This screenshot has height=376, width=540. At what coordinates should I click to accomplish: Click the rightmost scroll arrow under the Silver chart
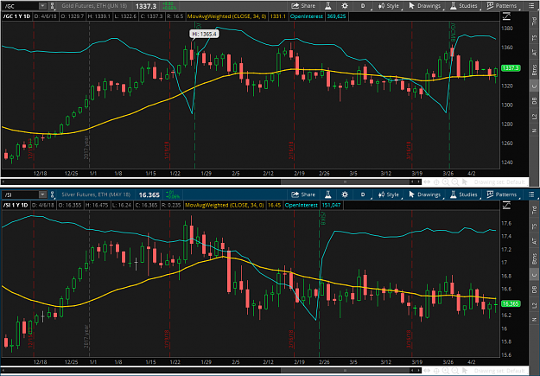click(x=419, y=371)
